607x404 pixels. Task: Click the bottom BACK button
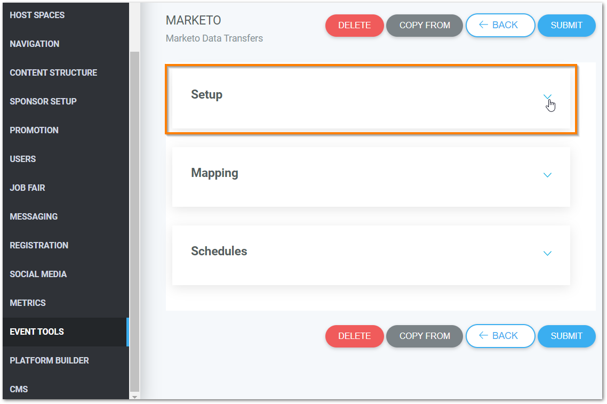click(500, 336)
